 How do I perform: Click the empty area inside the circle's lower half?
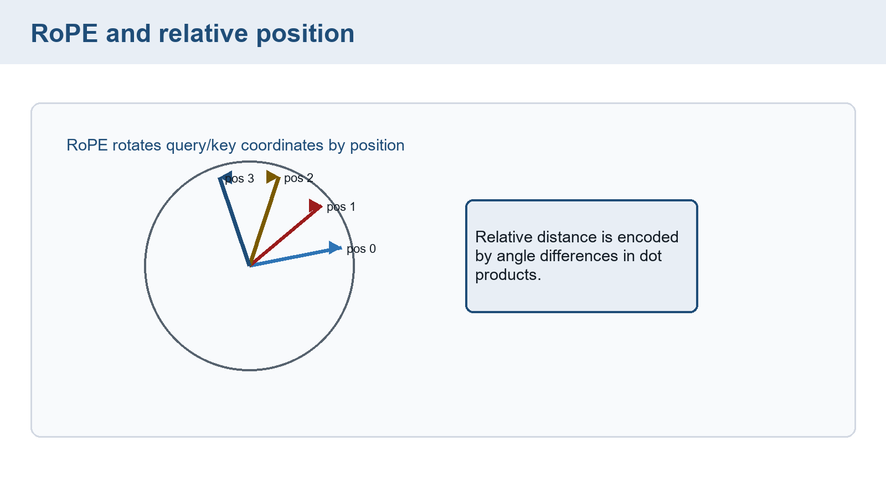(250, 321)
